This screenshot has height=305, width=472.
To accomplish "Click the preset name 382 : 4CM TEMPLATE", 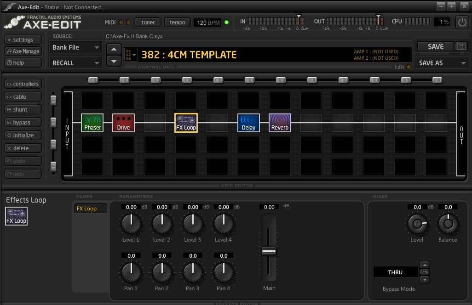I will 189,55.
